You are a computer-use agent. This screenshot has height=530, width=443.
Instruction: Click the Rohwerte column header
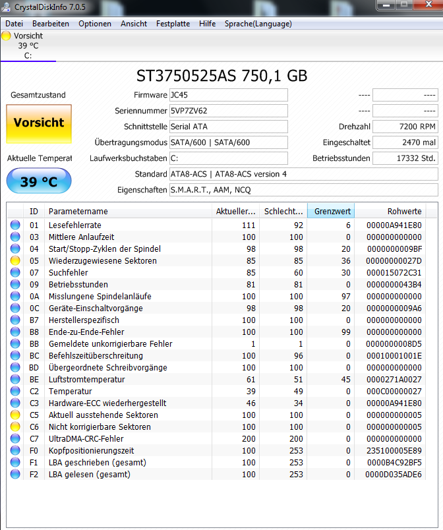[x=390, y=211]
